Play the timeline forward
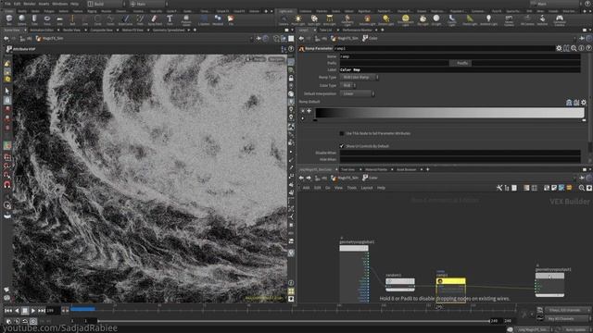593x333 pixels. (33, 311)
